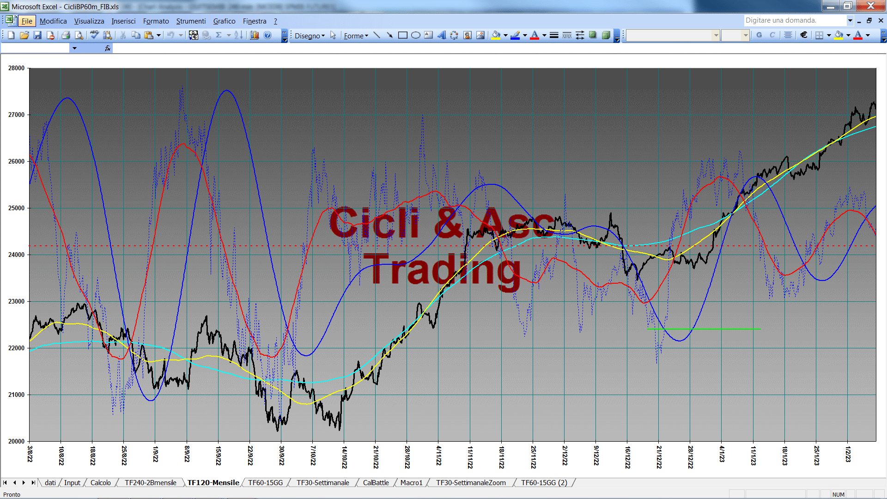Apply the Euro currency style
Image resolution: width=887 pixels, height=499 pixels.
(804, 35)
